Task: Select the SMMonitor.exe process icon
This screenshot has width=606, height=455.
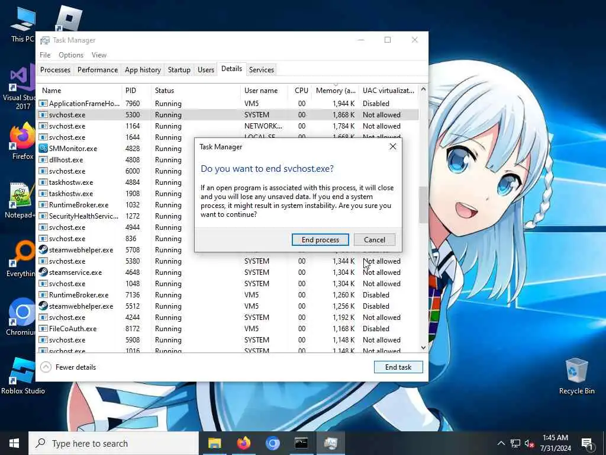Action: click(x=43, y=148)
